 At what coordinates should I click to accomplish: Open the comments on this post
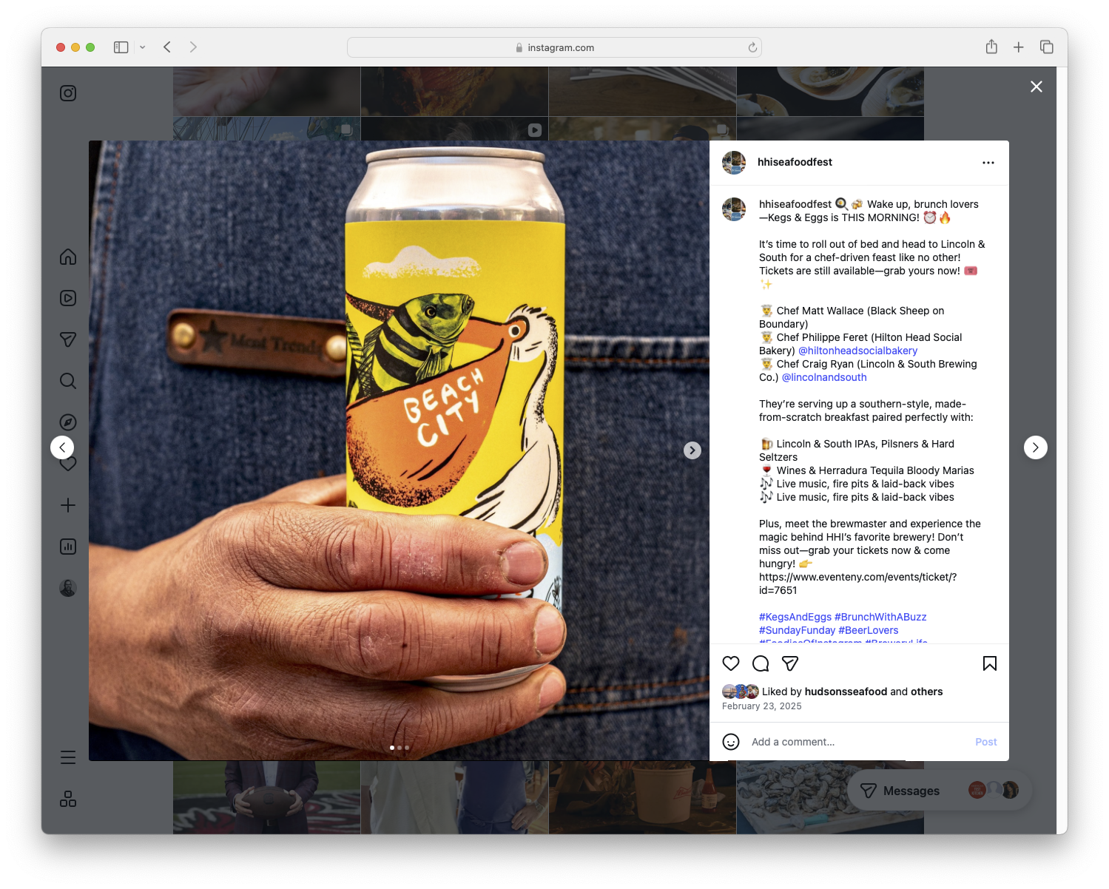click(761, 663)
